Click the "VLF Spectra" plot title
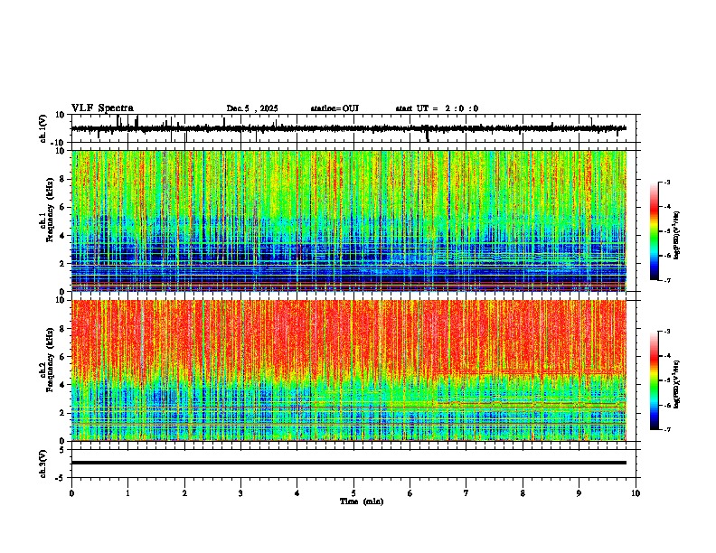The width and height of the screenshot is (716, 553). pyautogui.click(x=102, y=108)
